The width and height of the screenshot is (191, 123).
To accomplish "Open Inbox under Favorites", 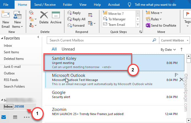I will tap(8, 46).
